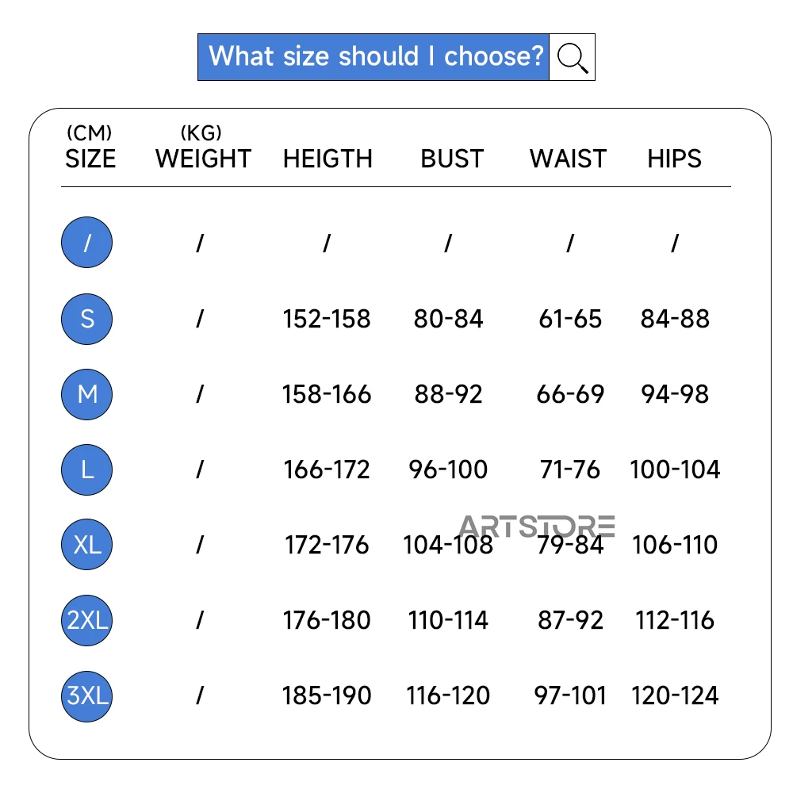
Task: Click the blue slash circle badge
Action: point(86,243)
